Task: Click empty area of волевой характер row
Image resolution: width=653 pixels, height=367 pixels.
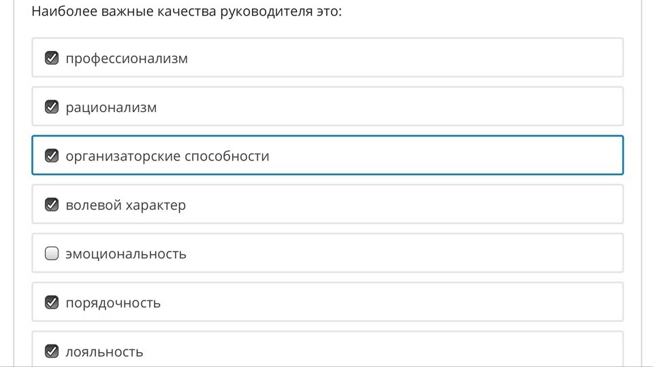Action: [x=404, y=205]
